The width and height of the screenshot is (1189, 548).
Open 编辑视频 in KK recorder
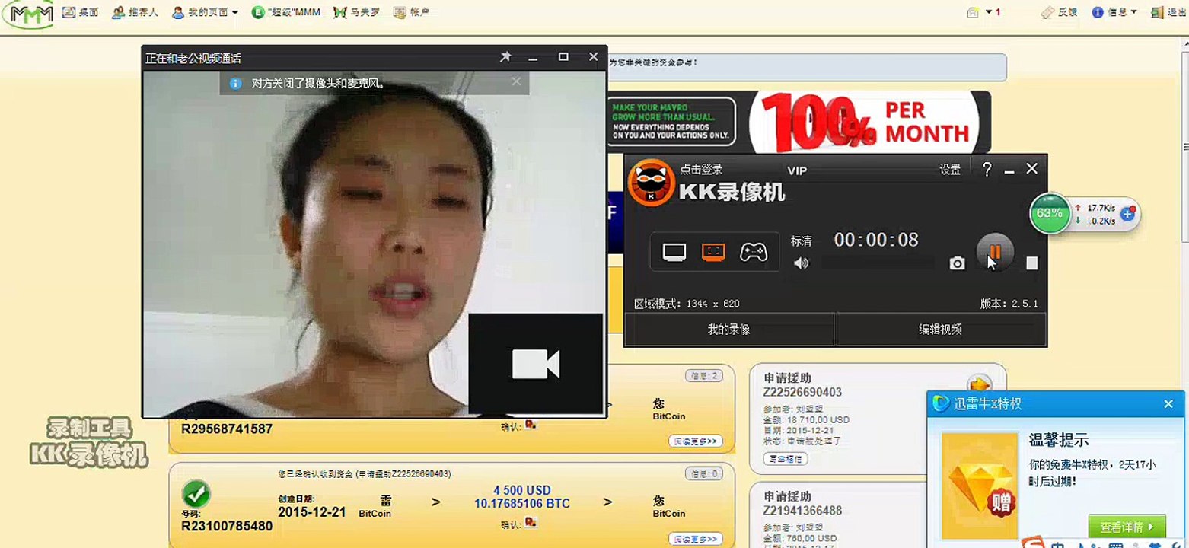[x=941, y=329]
